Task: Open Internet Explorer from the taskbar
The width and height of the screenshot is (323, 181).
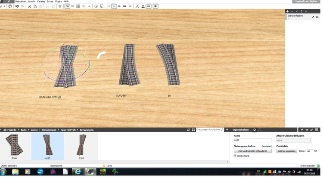Action: (78, 172)
